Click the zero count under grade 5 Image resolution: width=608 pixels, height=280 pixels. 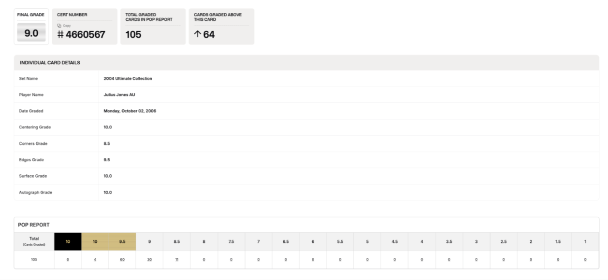click(367, 259)
